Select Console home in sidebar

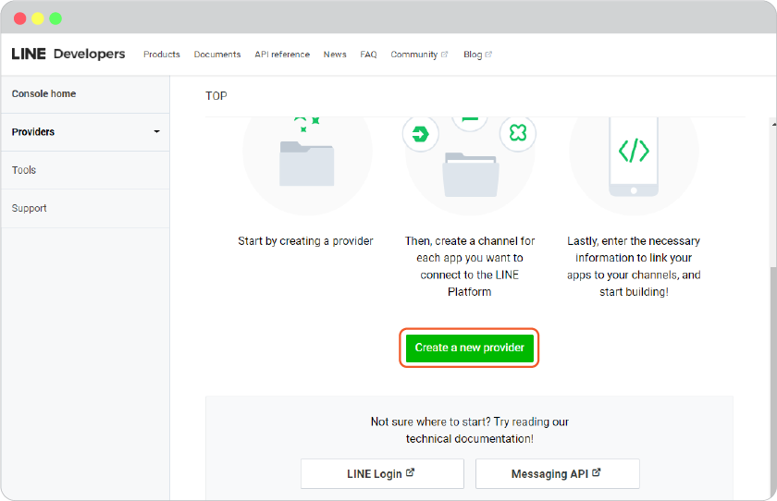click(x=85, y=94)
